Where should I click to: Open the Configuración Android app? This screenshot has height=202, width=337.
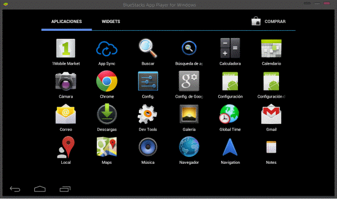point(230,81)
